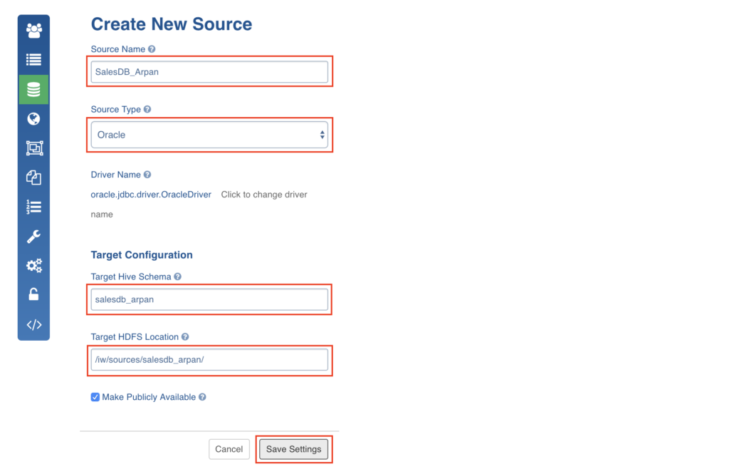Image resolution: width=729 pixels, height=469 pixels.
Task: Open the padlock sidebar icon
Action: (x=33, y=294)
